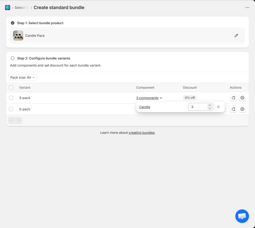This screenshot has width=255, height=228.
Task: Tick the 5-pack variant checkbox
Action: (11, 109)
